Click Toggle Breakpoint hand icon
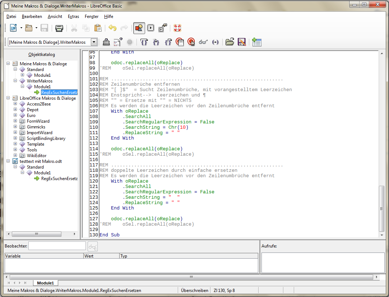 click(191, 42)
